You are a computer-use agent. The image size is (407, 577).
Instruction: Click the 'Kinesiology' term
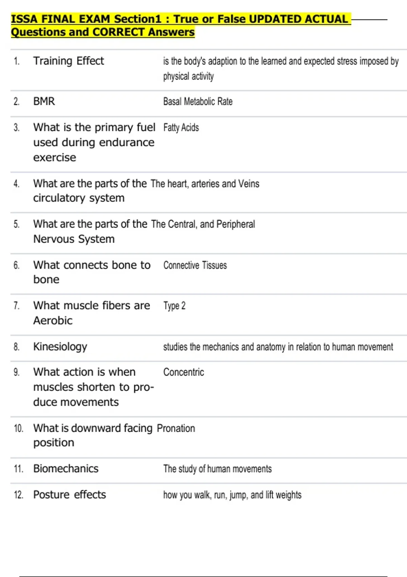tap(60, 347)
